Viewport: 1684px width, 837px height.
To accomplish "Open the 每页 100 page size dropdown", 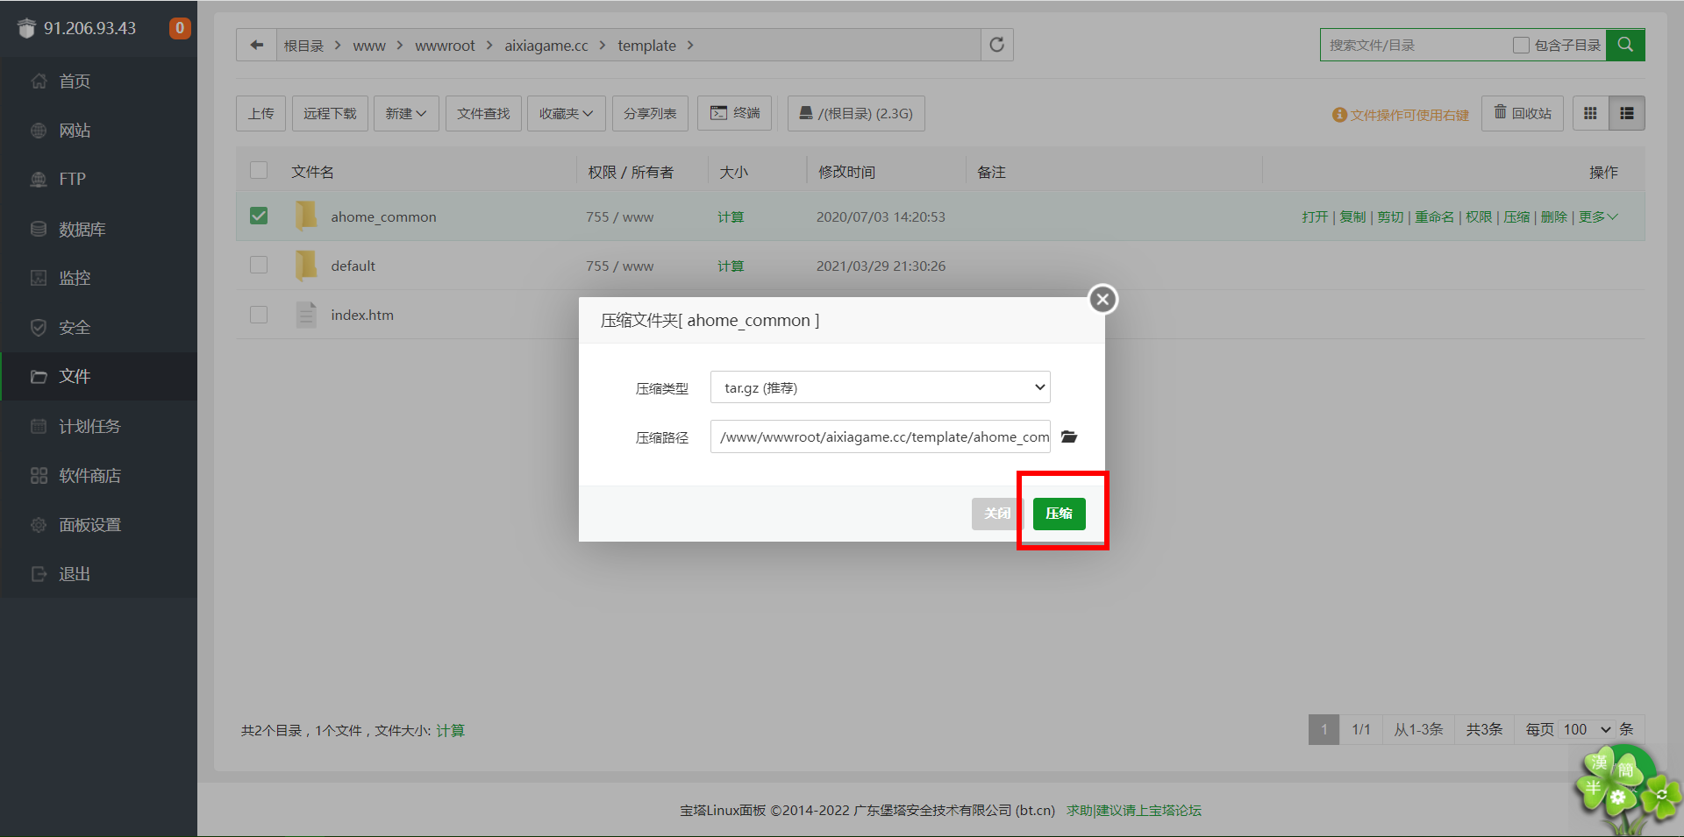I will (1588, 729).
